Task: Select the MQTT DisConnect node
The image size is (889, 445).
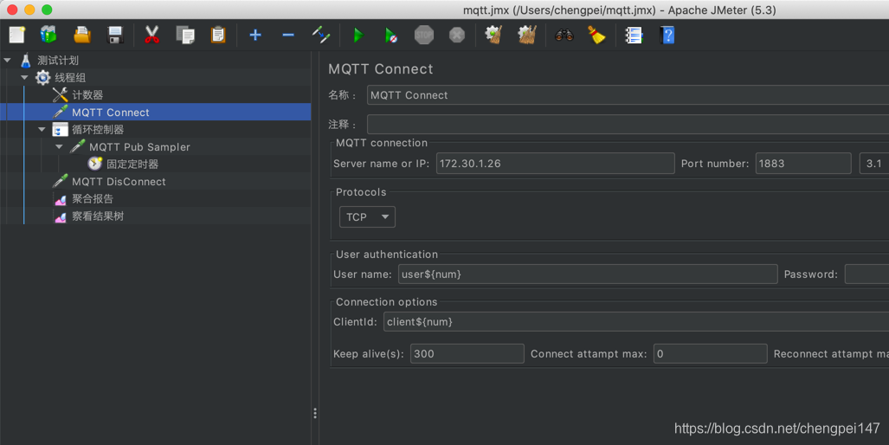Action: (119, 182)
